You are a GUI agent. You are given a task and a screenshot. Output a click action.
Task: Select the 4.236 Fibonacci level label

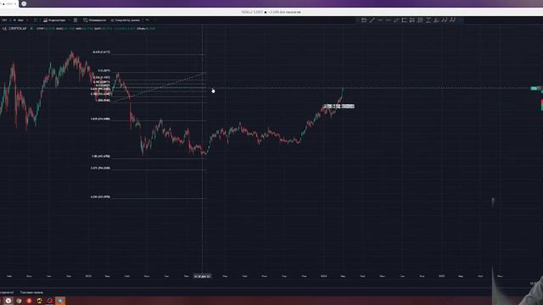click(x=100, y=197)
